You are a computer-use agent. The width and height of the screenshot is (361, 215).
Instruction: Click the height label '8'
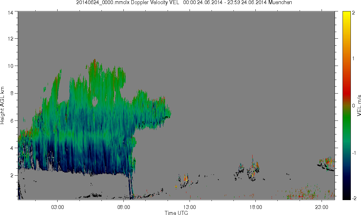12,93
